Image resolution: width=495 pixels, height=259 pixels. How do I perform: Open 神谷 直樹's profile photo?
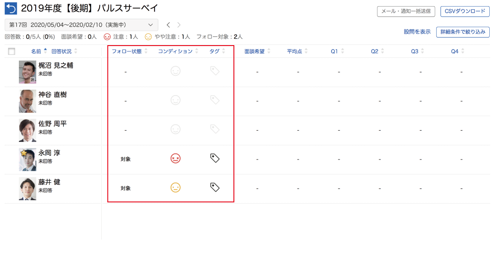click(x=28, y=101)
